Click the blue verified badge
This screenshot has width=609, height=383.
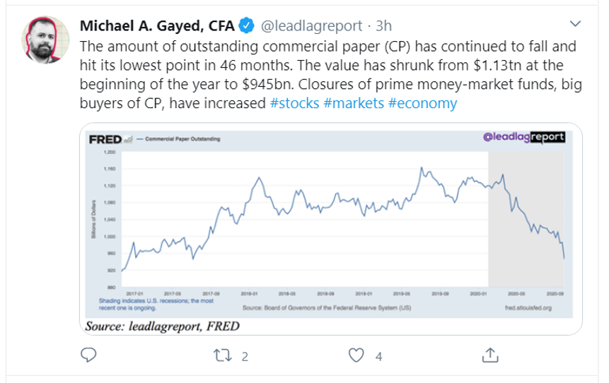[247, 27]
